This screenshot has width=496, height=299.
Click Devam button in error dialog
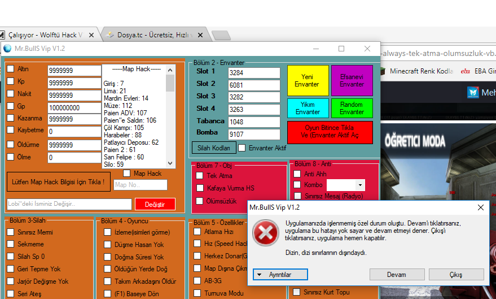click(397, 275)
